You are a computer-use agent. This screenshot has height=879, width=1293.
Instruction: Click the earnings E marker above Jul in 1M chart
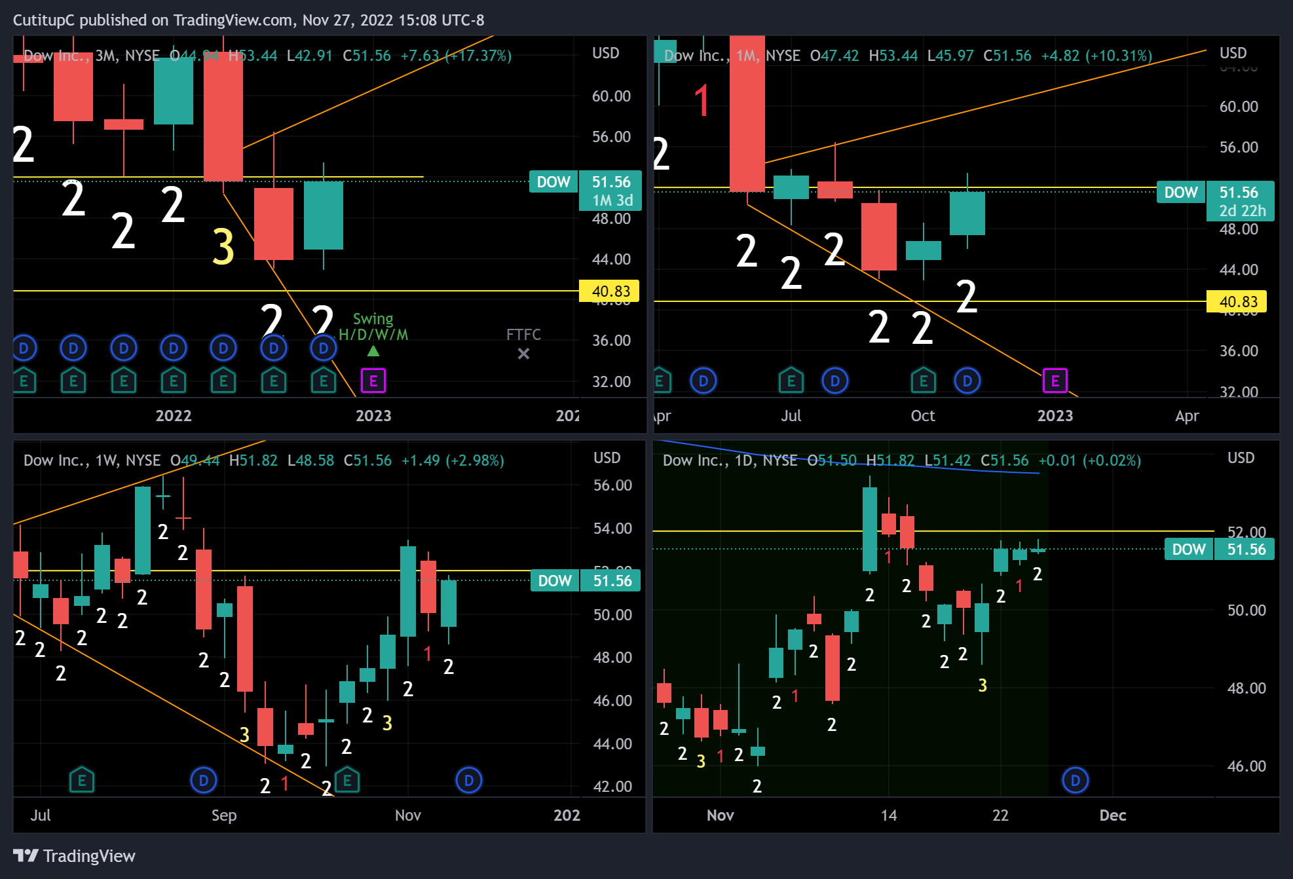[791, 381]
